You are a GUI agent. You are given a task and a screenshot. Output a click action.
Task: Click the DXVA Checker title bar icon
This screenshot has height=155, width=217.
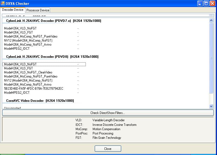(3, 3)
